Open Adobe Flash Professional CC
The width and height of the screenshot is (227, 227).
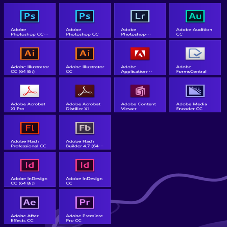coord(30,132)
